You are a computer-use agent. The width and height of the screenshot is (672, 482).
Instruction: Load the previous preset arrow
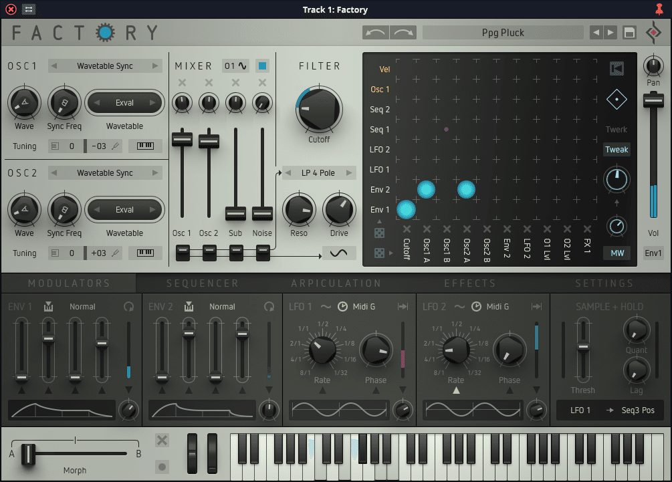[596, 33]
